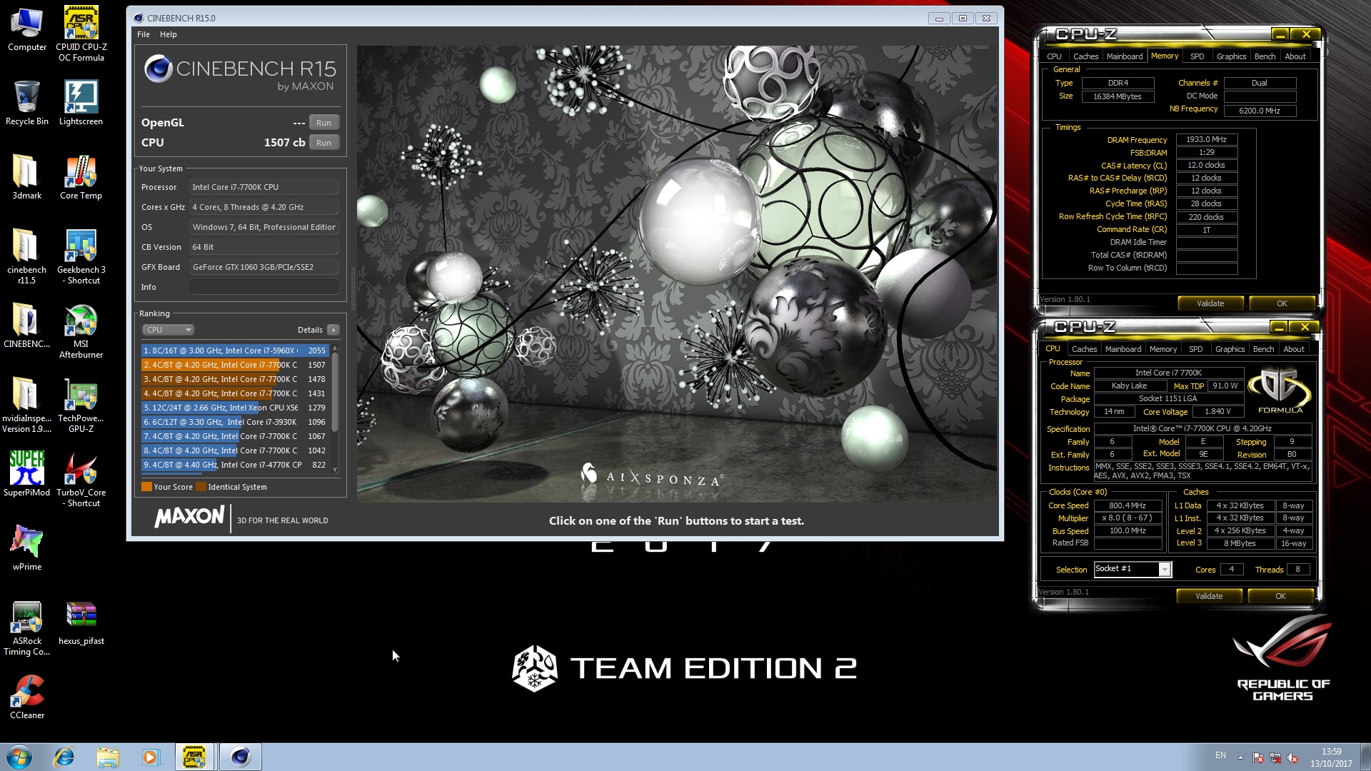Open hexus_pifast archive icon
Screen dimensions: 1371x771
point(81,623)
